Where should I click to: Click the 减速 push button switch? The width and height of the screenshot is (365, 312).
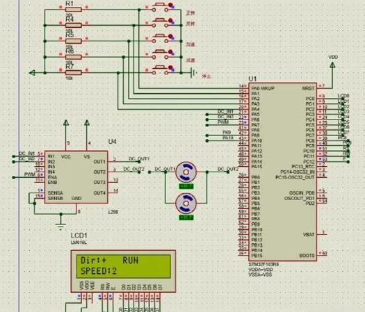click(x=160, y=54)
